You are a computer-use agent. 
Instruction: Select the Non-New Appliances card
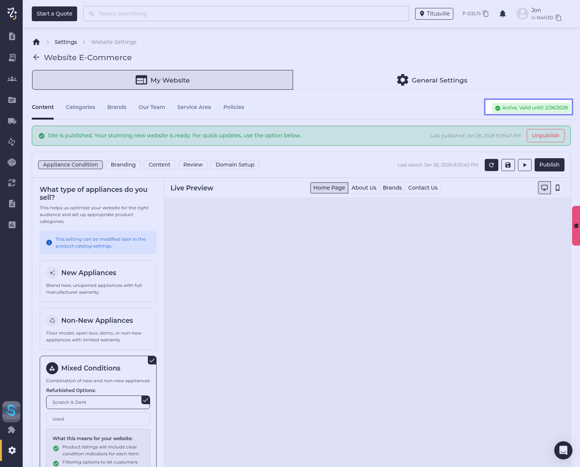point(98,329)
